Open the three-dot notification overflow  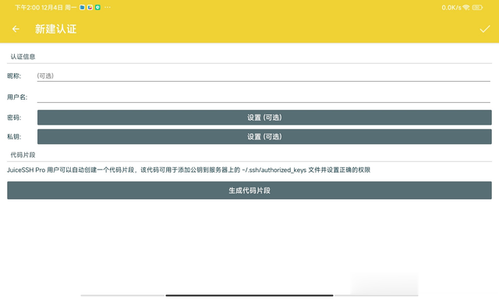(x=108, y=7)
